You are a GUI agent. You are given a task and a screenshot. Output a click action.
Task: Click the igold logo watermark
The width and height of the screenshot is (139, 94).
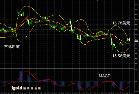pyautogui.click(x=17, y=88)
